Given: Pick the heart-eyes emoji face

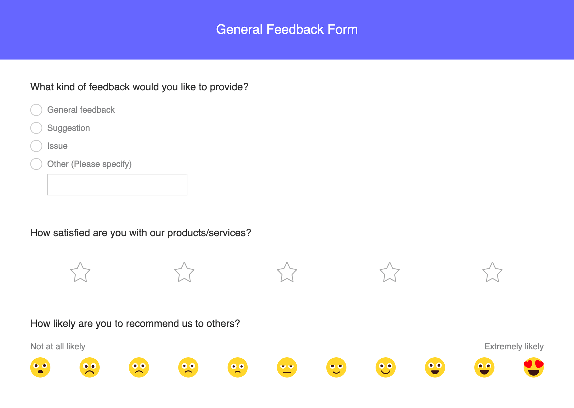Looking at the screenshot, I should (533, 367).
